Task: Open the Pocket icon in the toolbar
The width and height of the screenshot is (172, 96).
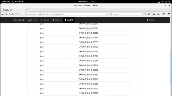Action: [x=164, y=14]
